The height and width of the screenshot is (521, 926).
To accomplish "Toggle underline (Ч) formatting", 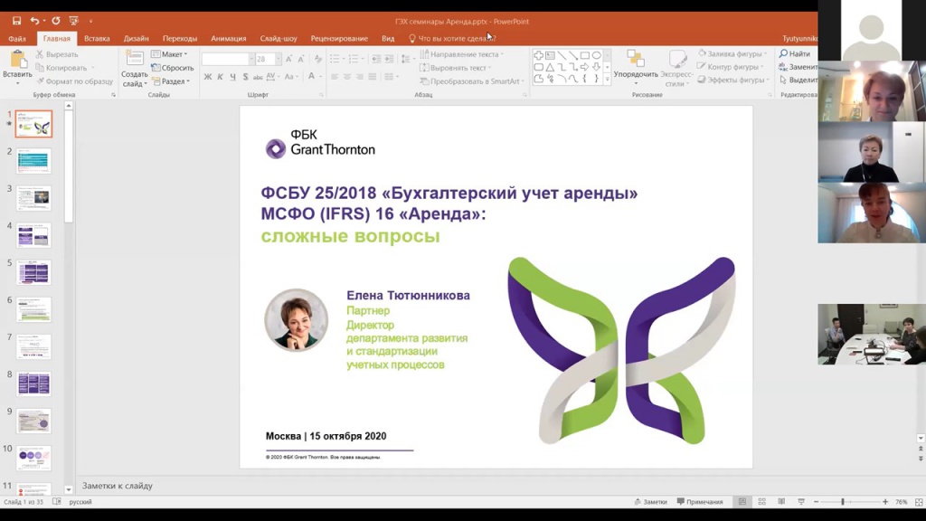I will coord(232,77).
